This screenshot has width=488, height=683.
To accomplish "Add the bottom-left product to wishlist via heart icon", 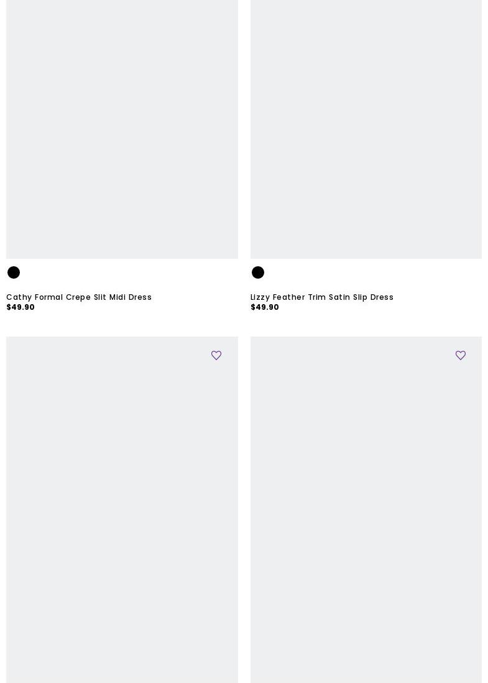I will pyautogui.click(x=216, y=355).
